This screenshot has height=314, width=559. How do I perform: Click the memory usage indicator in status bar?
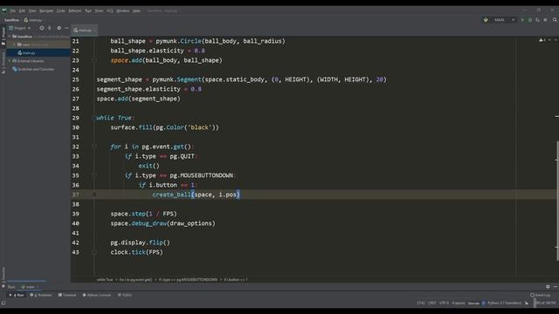[545, 304]
